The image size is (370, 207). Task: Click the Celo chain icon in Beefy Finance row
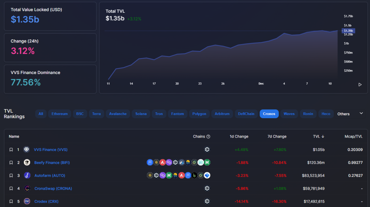click(194, 163)
